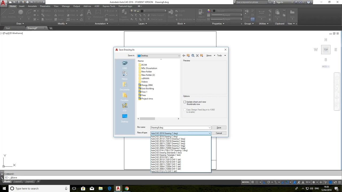Click the TOP face of the ViewCube

(326, 50)
